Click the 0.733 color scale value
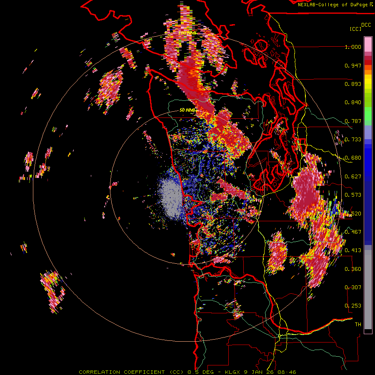375x375 pixels. point(353,140)
